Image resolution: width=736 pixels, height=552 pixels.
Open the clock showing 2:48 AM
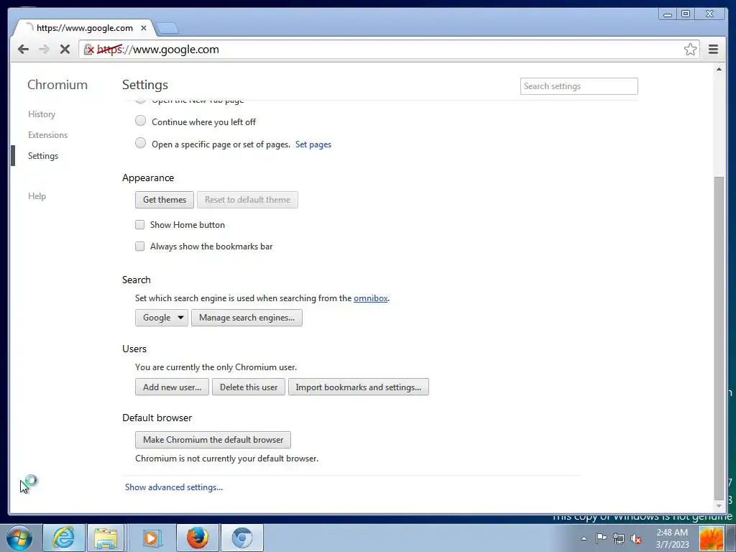[672, 538]
